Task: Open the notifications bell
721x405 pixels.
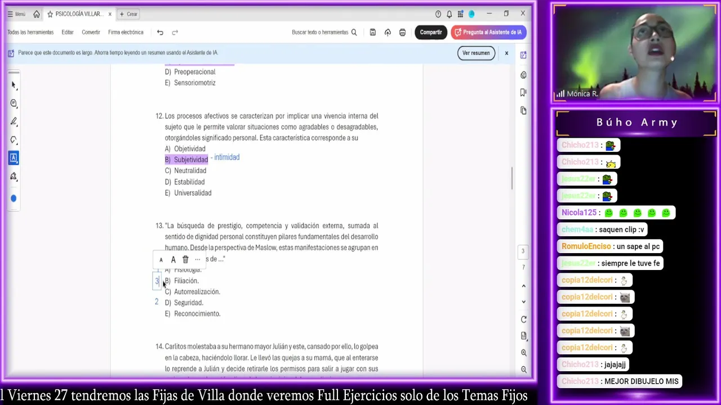Action: pos(449,14)
